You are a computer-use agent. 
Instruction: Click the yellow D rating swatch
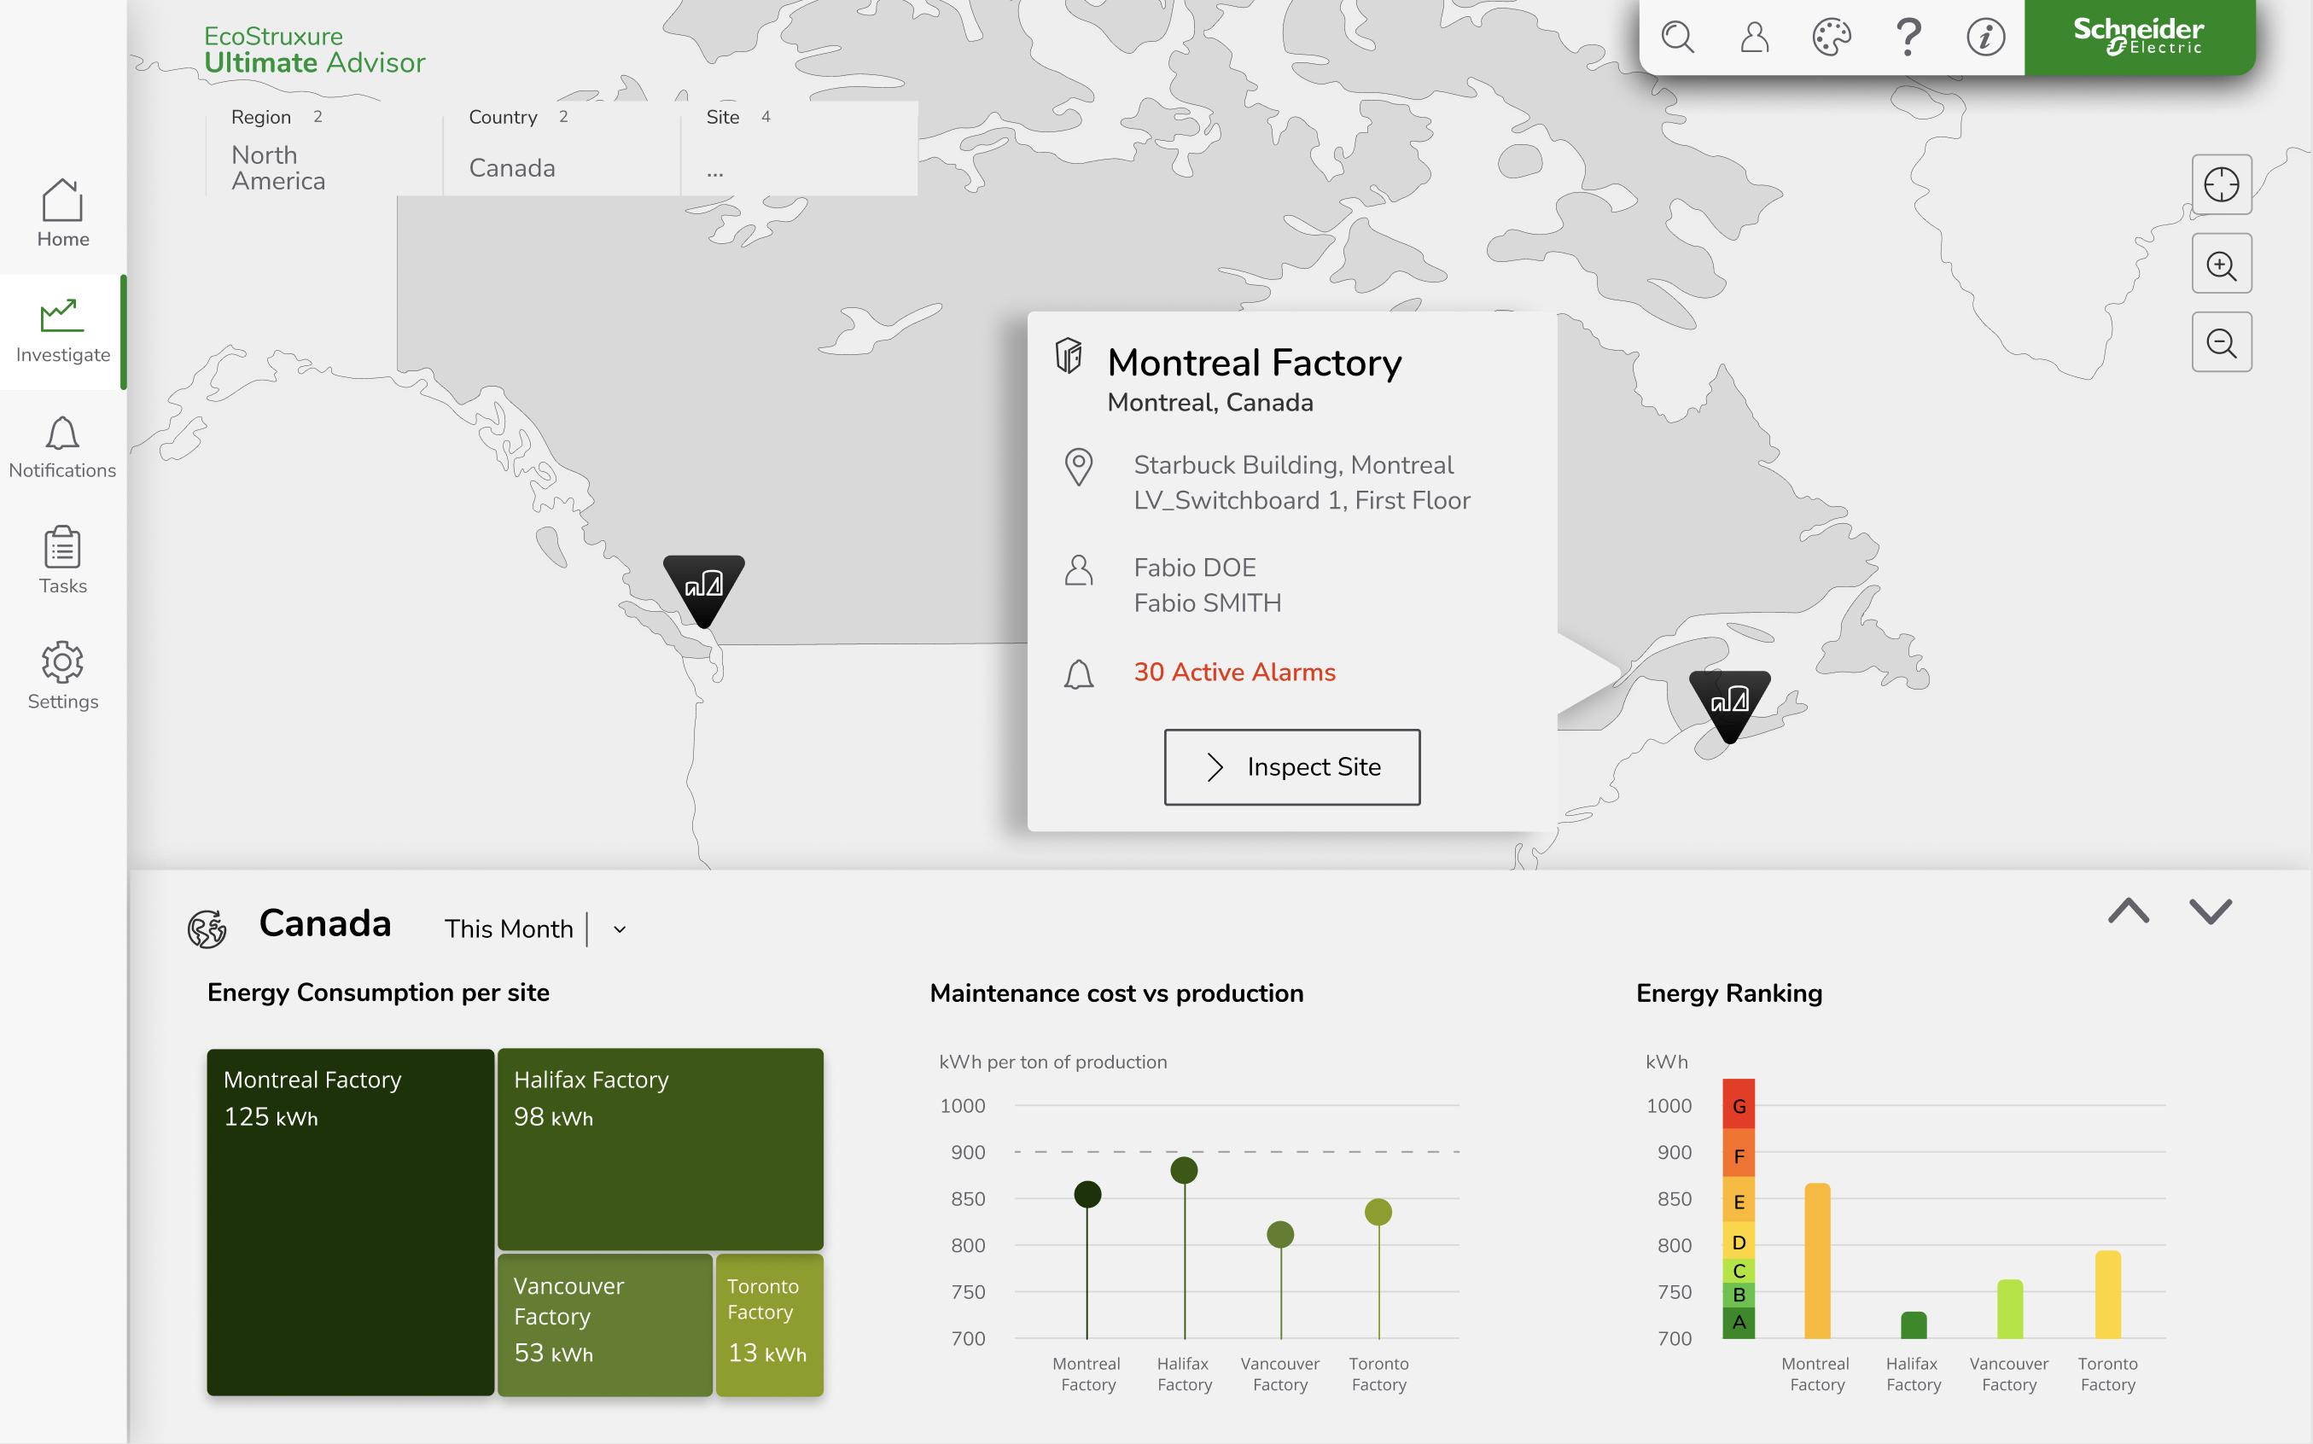click(1739, 1242)
